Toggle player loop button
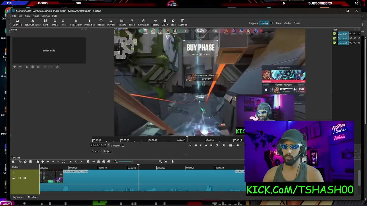Image resolution: width=367 pixels, height=206 pixels. pyautogui.click(x=217, y=145)
